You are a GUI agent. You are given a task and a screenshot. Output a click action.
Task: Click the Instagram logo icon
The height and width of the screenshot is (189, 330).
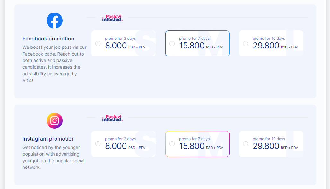pyautogui.click(x=55, y=121)
